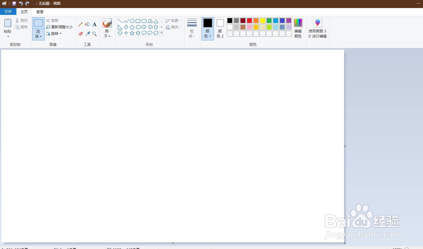This screenshot has height=249, width=423.
Task: Select the Eraser tool
Action: (x=80, y=34)
